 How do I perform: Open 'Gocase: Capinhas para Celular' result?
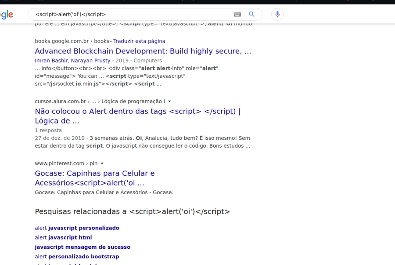tap(95, 173)
